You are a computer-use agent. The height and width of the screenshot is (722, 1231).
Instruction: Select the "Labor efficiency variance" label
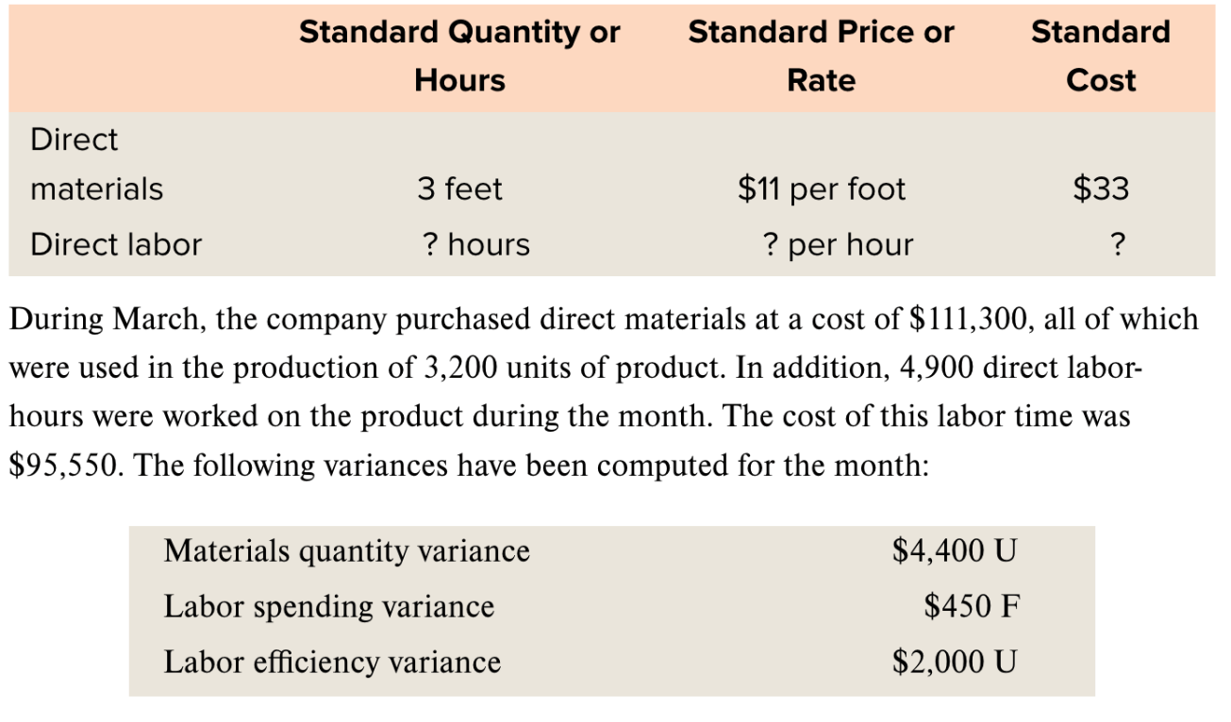coord(332,662)
